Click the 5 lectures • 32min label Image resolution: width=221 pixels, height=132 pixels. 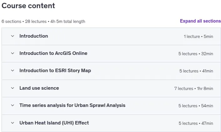(196, 54)
